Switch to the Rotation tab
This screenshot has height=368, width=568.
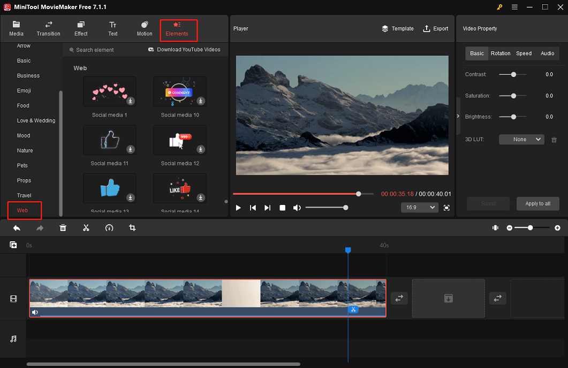click(500, 53)
